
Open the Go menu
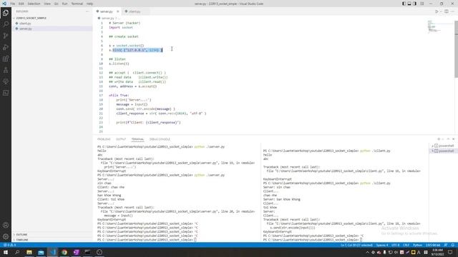click(x=56, y=4)
